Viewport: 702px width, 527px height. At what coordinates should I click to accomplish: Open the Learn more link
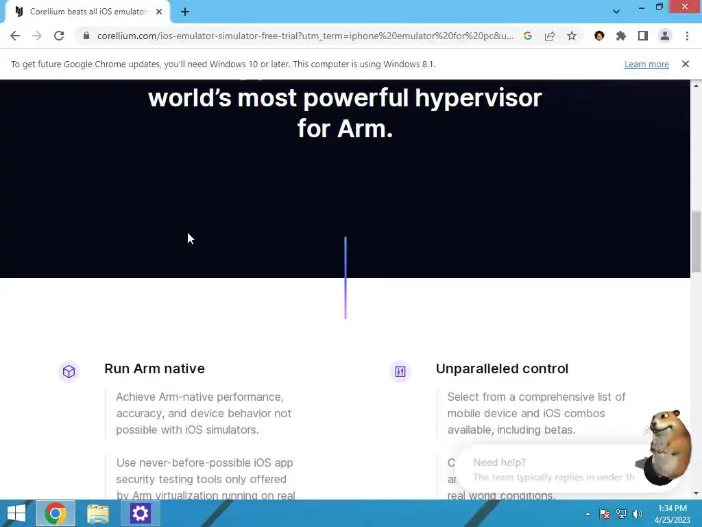click(x=646, y=64)
